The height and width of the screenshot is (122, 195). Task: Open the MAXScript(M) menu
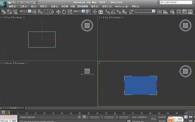pos(122,7)
